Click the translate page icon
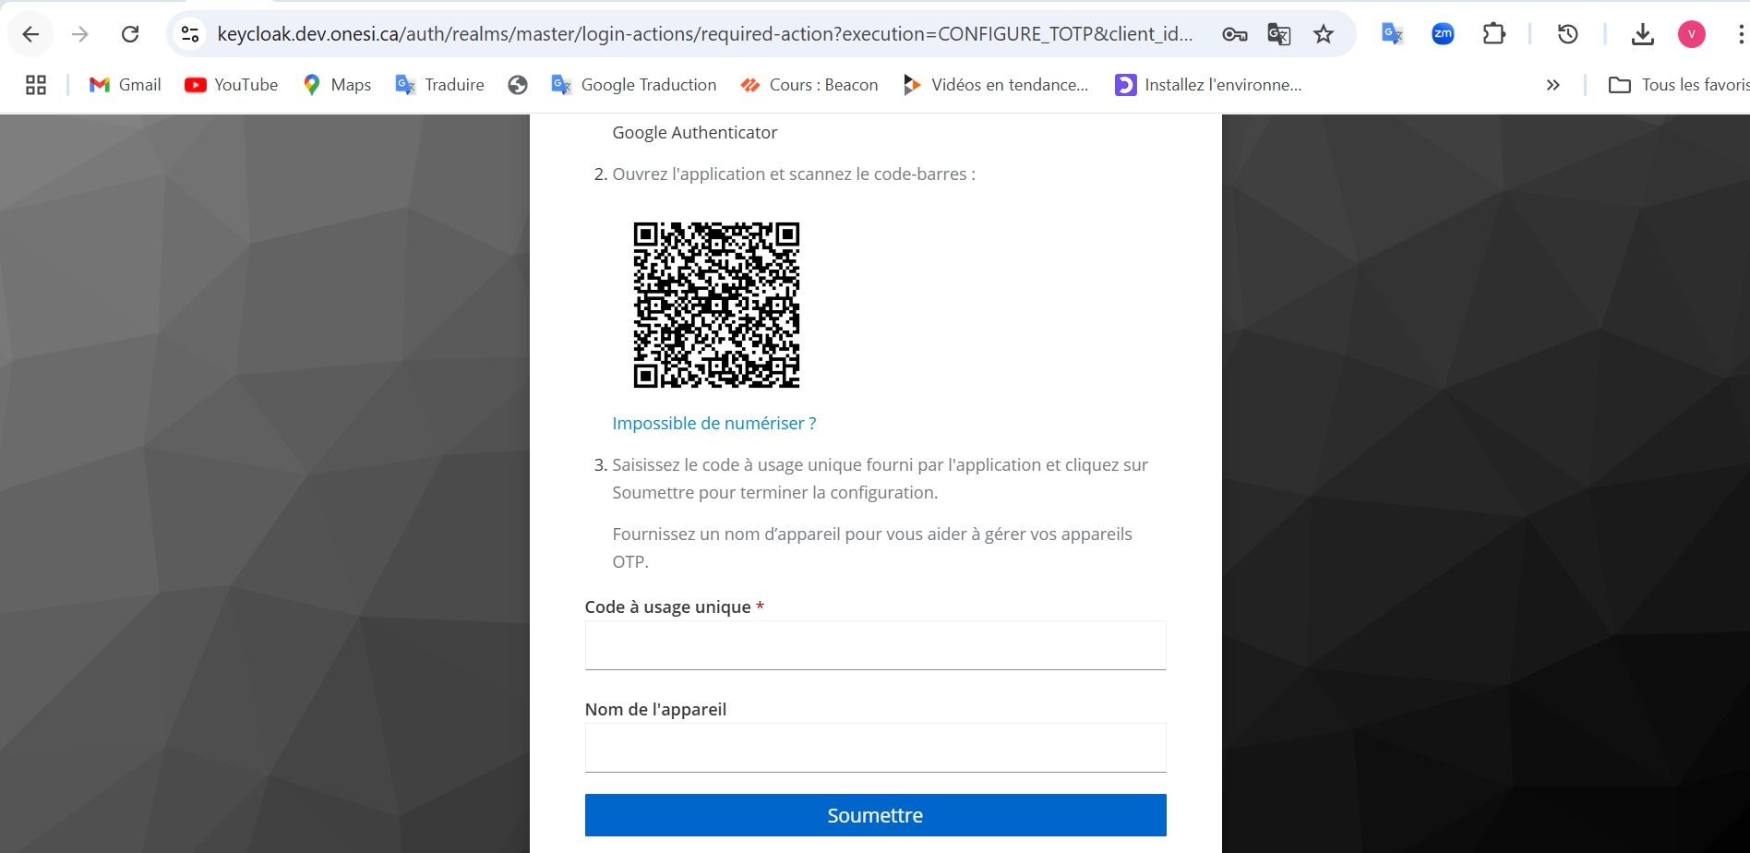 (x=1278, y=34)
